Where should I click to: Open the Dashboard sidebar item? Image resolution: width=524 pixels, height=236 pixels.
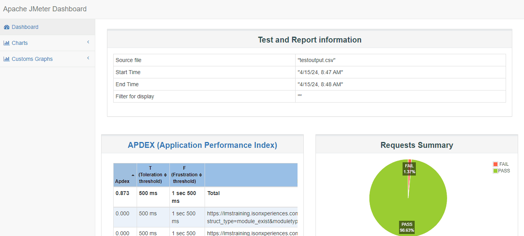25,27
